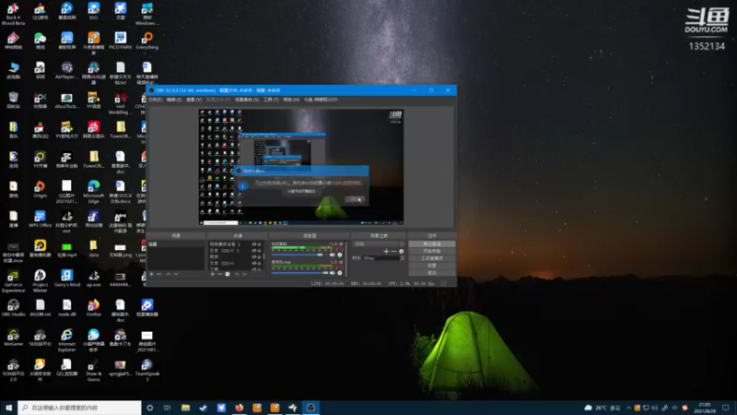
Task: Open 帮助(H) menu in OBS
Action: tap(291, 100)
